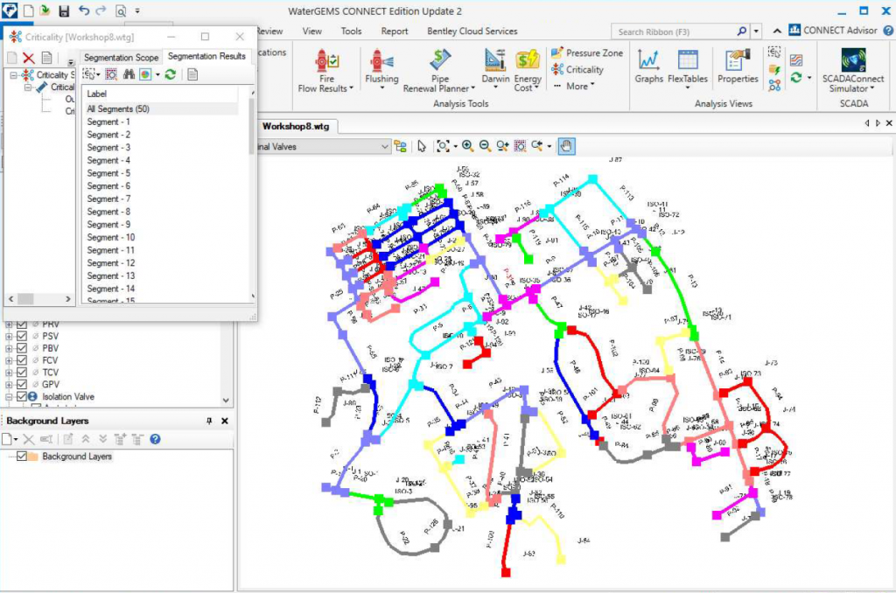Expand the FCV tree node
Image resolution: width=896 pixels, height=593 pixels.
[x=10, y=359]
